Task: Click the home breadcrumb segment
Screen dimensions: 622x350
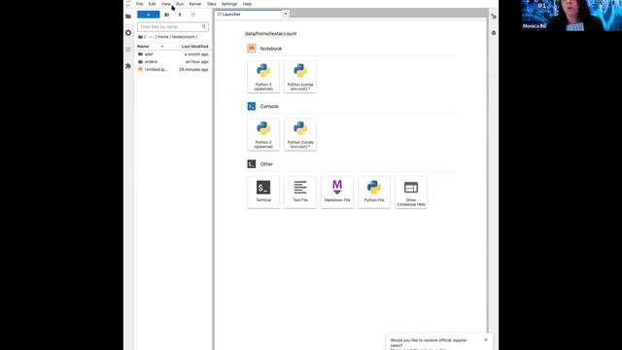Action: (x=163, y=37)
